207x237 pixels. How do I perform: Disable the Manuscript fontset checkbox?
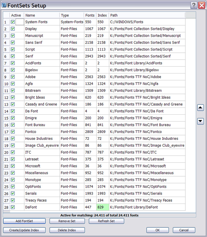point(13,36)
